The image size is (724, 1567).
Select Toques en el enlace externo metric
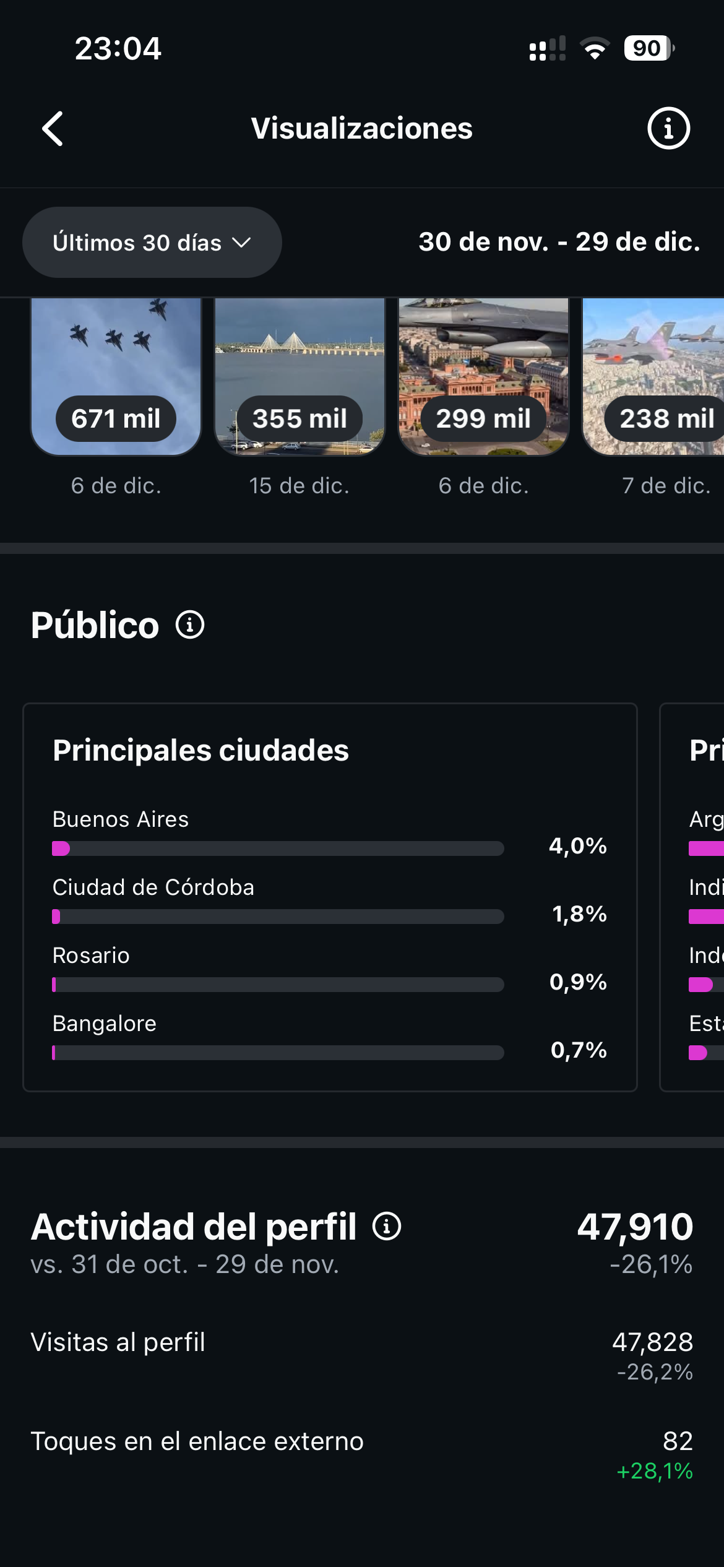pos(362,1442)
